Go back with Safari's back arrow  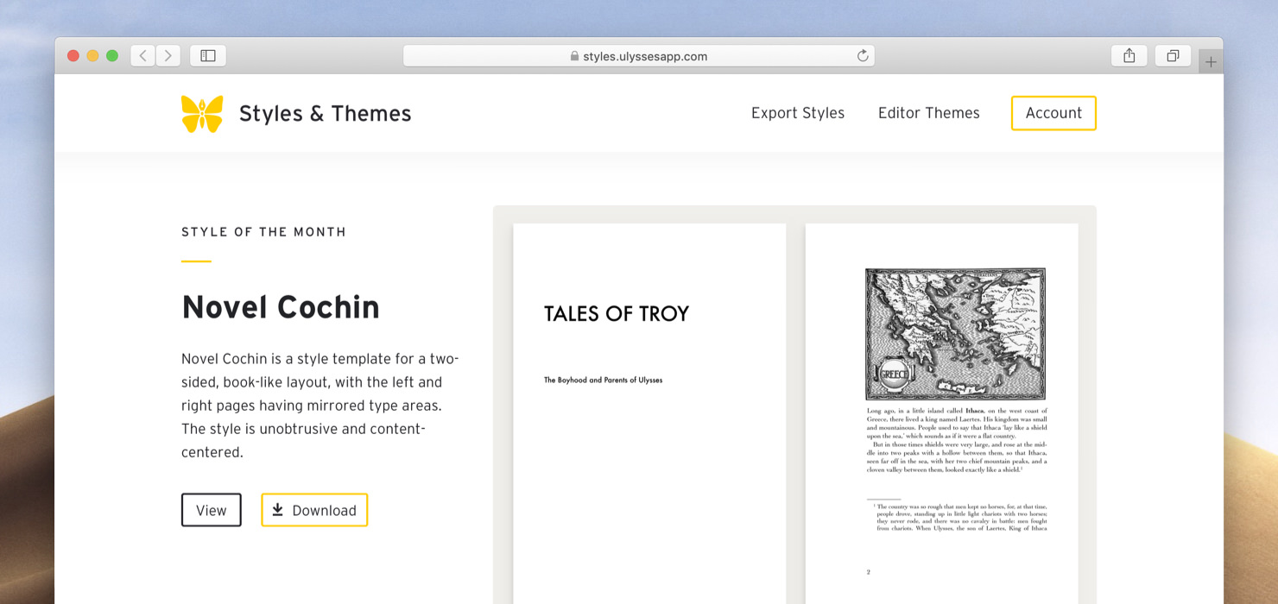click(x=143, y=56)
